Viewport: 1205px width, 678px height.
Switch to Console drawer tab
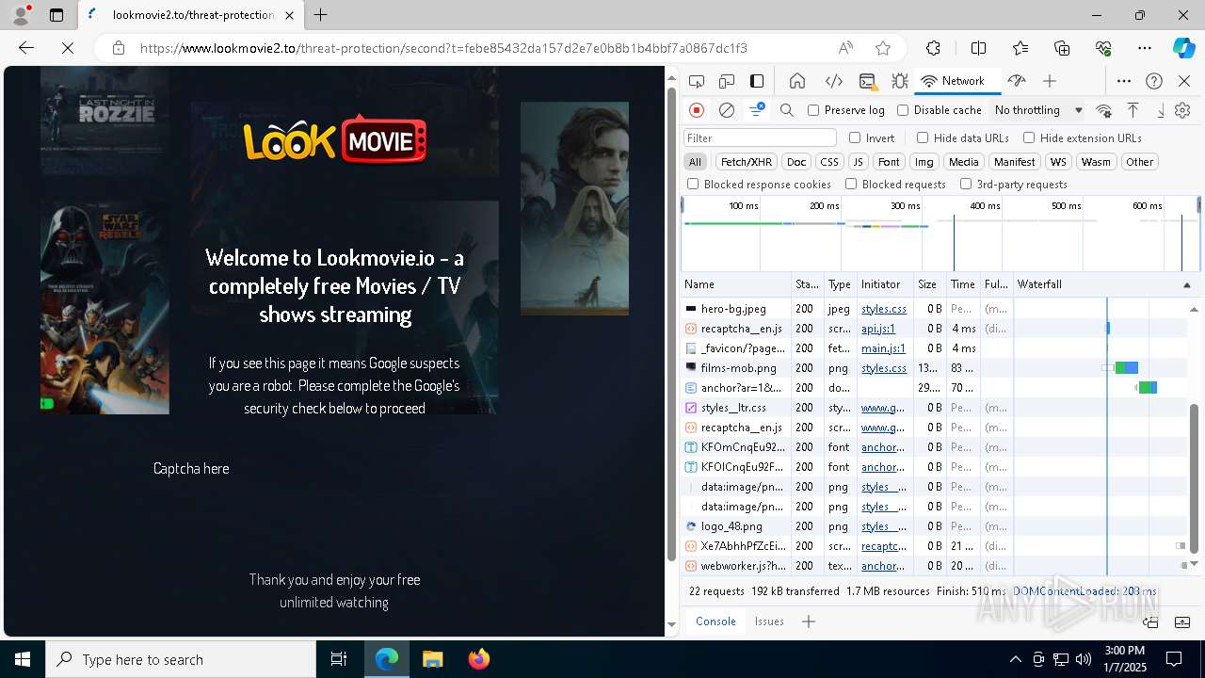pos(715,621)
